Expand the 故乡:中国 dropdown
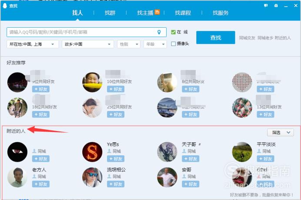This screenshot has height=200, width=301. pyautogui.click(x=88, y=44)
